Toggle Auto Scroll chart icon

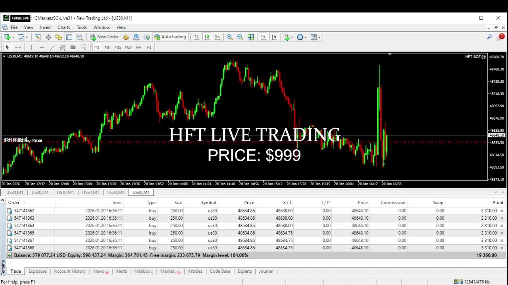[x=263, y=37]
